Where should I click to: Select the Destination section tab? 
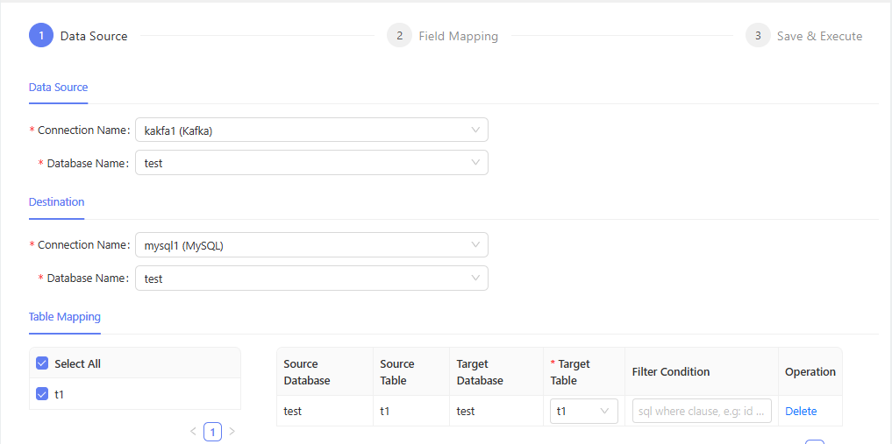pyautogui.click(x=56, y=202)
